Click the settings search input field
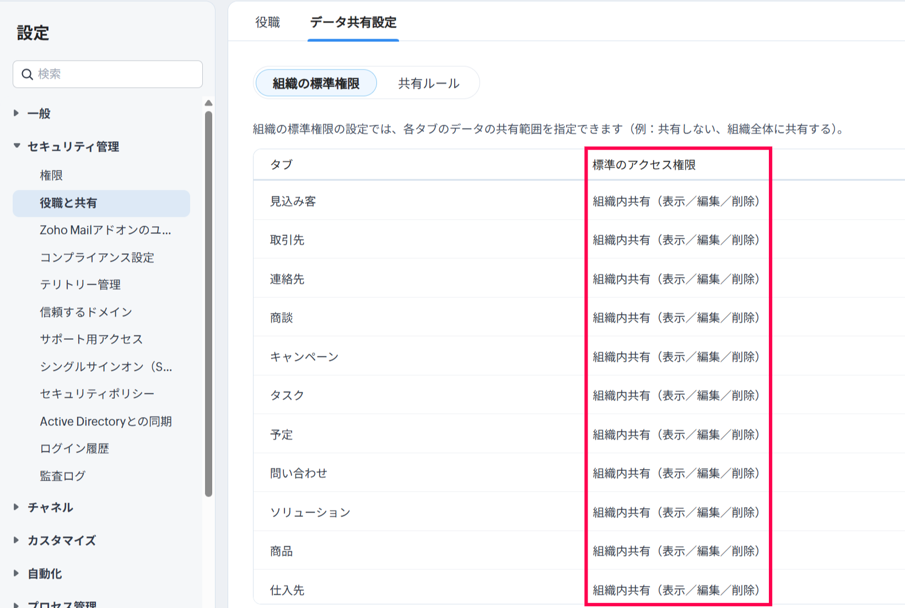Image resolution: width=905 pixels, height=608 pixels. tap(116, 74)
